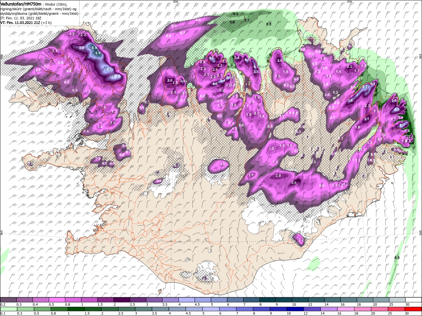Pick the darkest green 1–1.5 rain swatch

click(x=76, y=309)
